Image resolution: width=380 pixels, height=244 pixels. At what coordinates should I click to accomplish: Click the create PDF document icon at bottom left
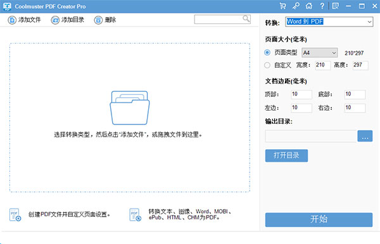tap(15, 215)
